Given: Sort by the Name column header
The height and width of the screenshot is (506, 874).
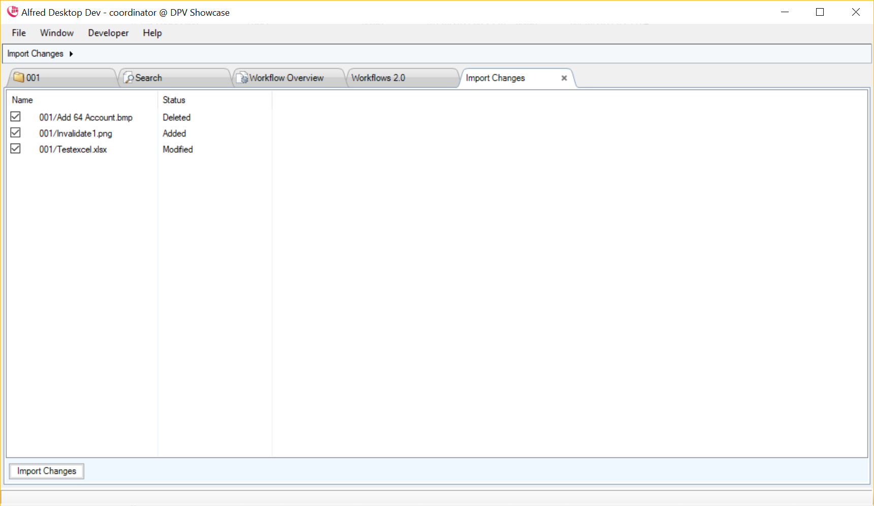Looking at the screenshot, I should (x=22, y=100).
